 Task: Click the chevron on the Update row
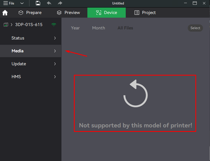[55, 64]
